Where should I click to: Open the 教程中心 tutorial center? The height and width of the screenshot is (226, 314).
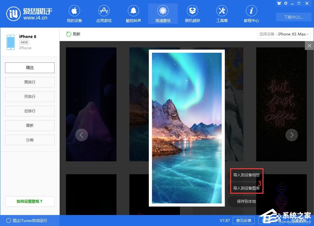[x=251, y=14]
